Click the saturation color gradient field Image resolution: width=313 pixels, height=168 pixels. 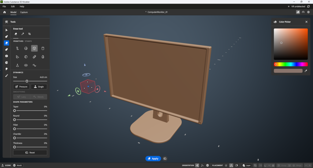pyautogui.click(x=291, y=44)
